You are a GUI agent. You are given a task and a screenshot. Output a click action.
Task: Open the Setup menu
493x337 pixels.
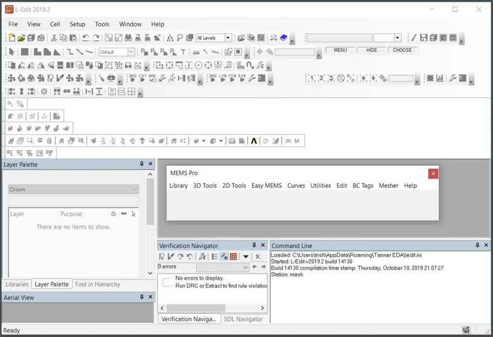(78, 24)
